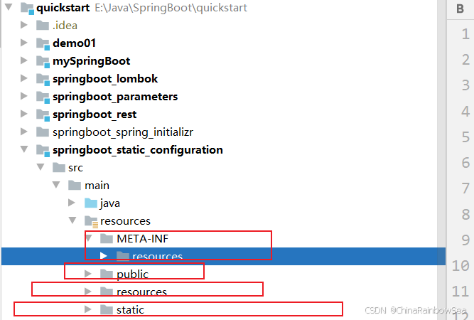The width and height of the screenshot is (474, 320).
Task: Collapse the META-INF folder arrow
Action: [88, 238]
